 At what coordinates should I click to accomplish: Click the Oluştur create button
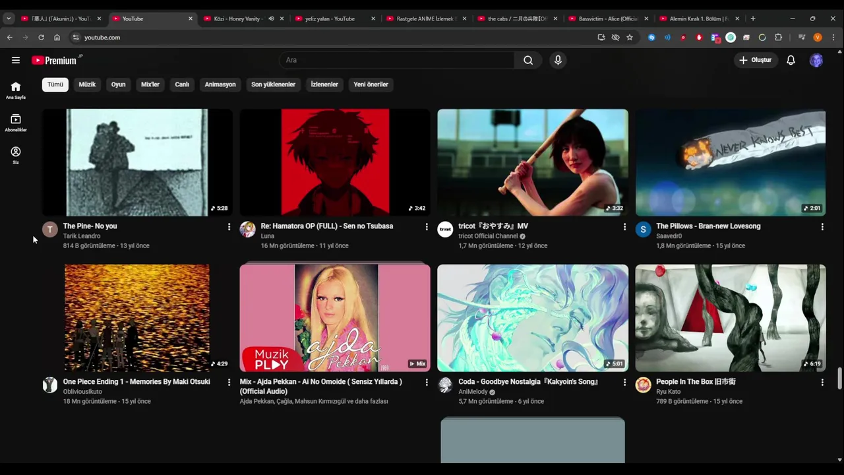click(x=756, y=60)
